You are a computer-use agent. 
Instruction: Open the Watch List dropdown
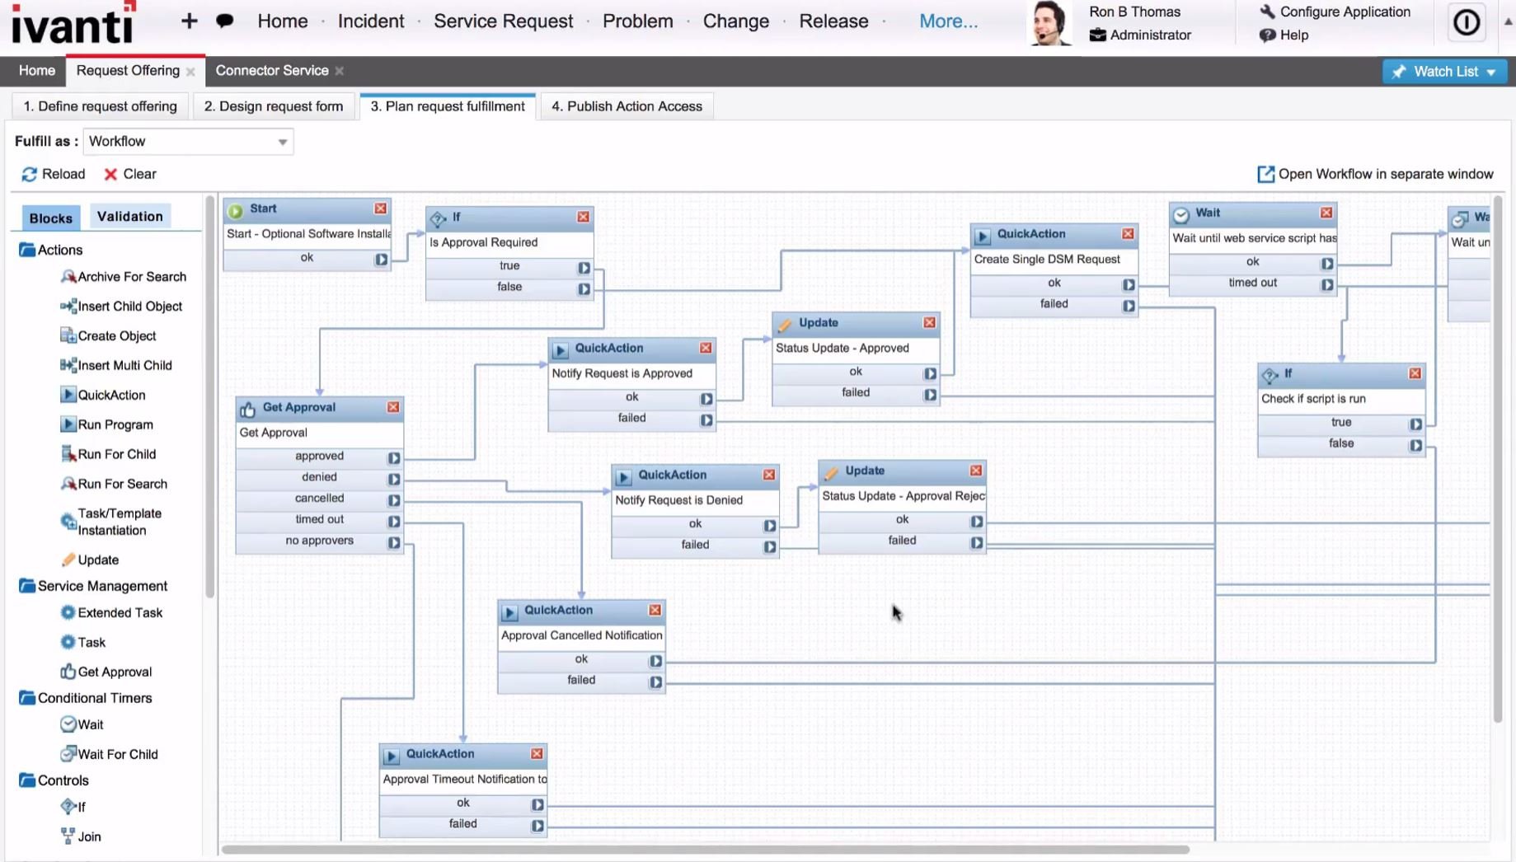coord(1444,72)
